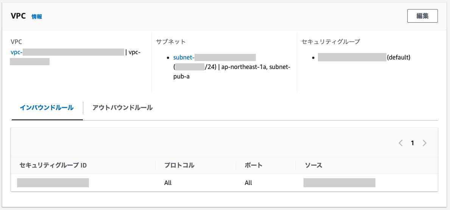
Task: Click the ソース column header
Action: tap(314, 165)
